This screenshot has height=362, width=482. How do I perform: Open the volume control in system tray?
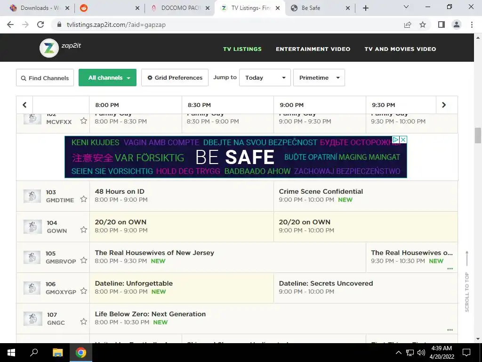421,353
